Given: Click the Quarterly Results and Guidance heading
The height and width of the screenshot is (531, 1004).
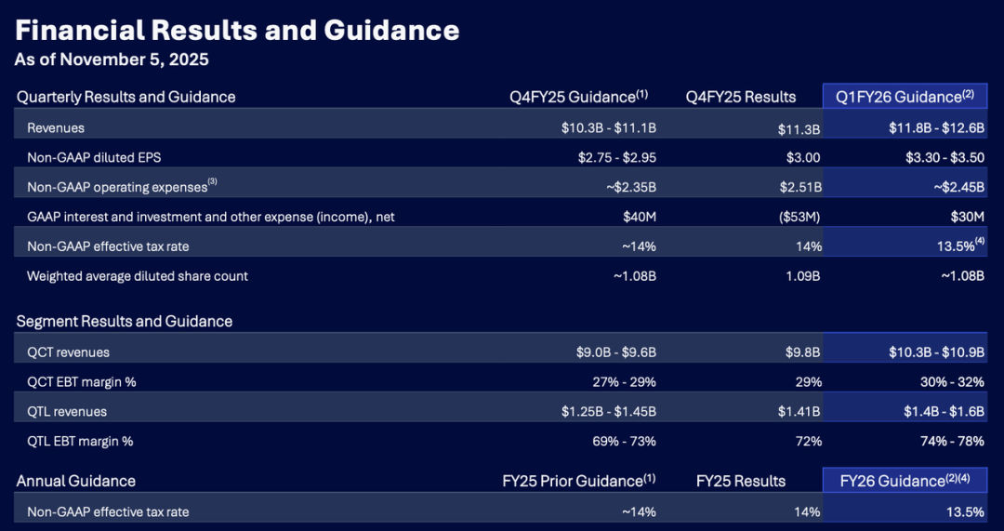Looking at the screenshot, I should click(126, 97).
